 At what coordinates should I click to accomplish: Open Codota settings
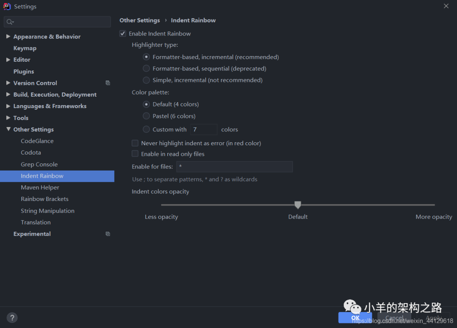tap(30, 152)
